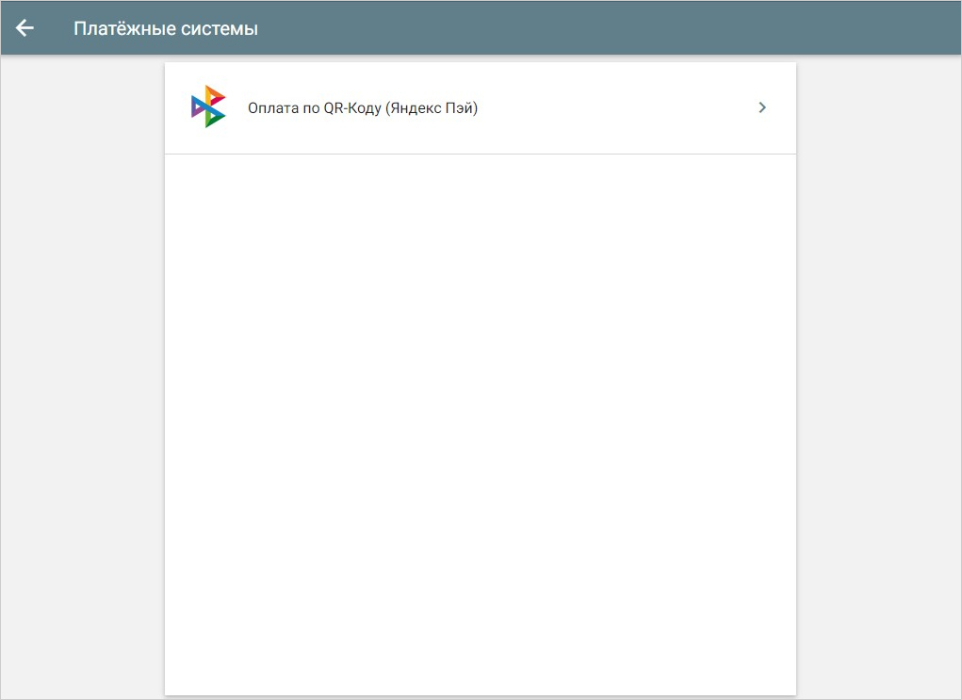Click the gray margin left of the card
This screenshot has width=962, height=700.
click(82, 377)
